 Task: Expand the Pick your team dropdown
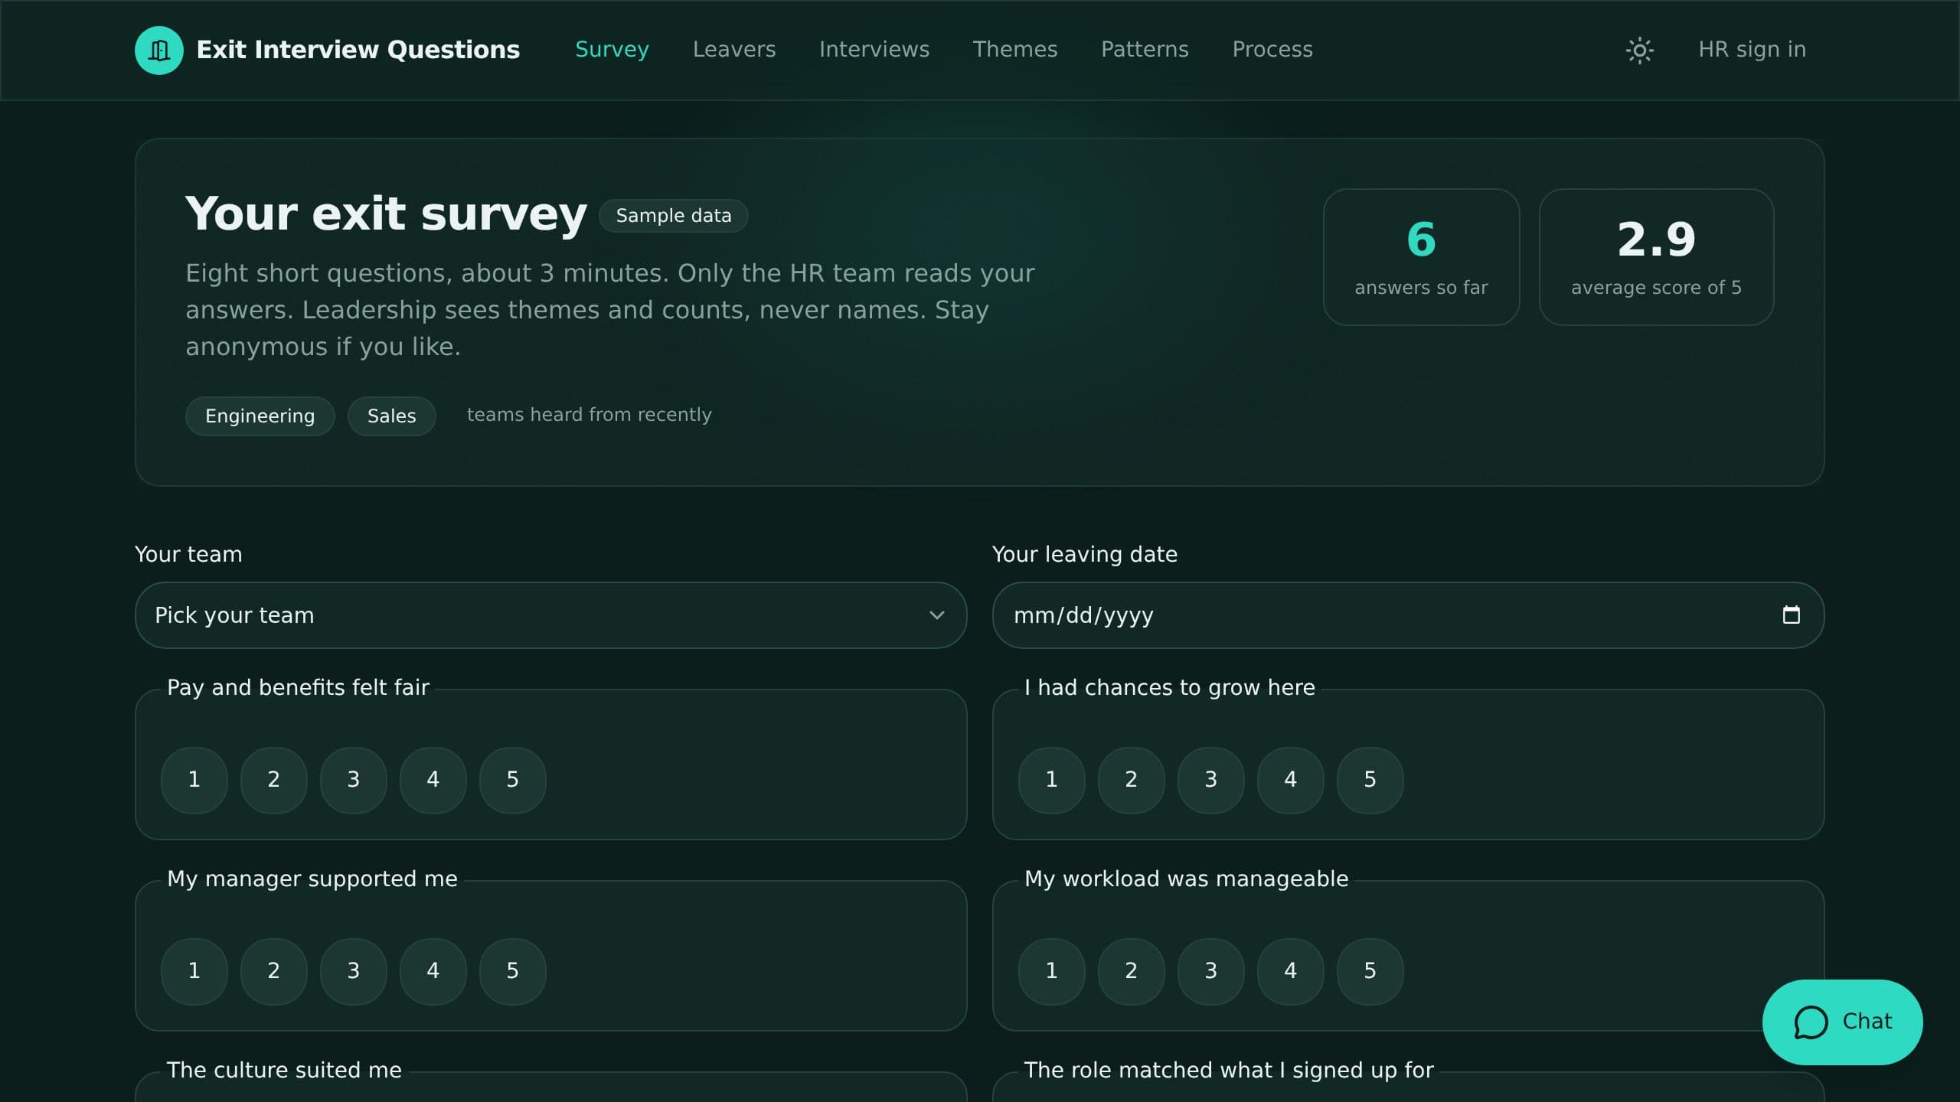tap(550, 615)
